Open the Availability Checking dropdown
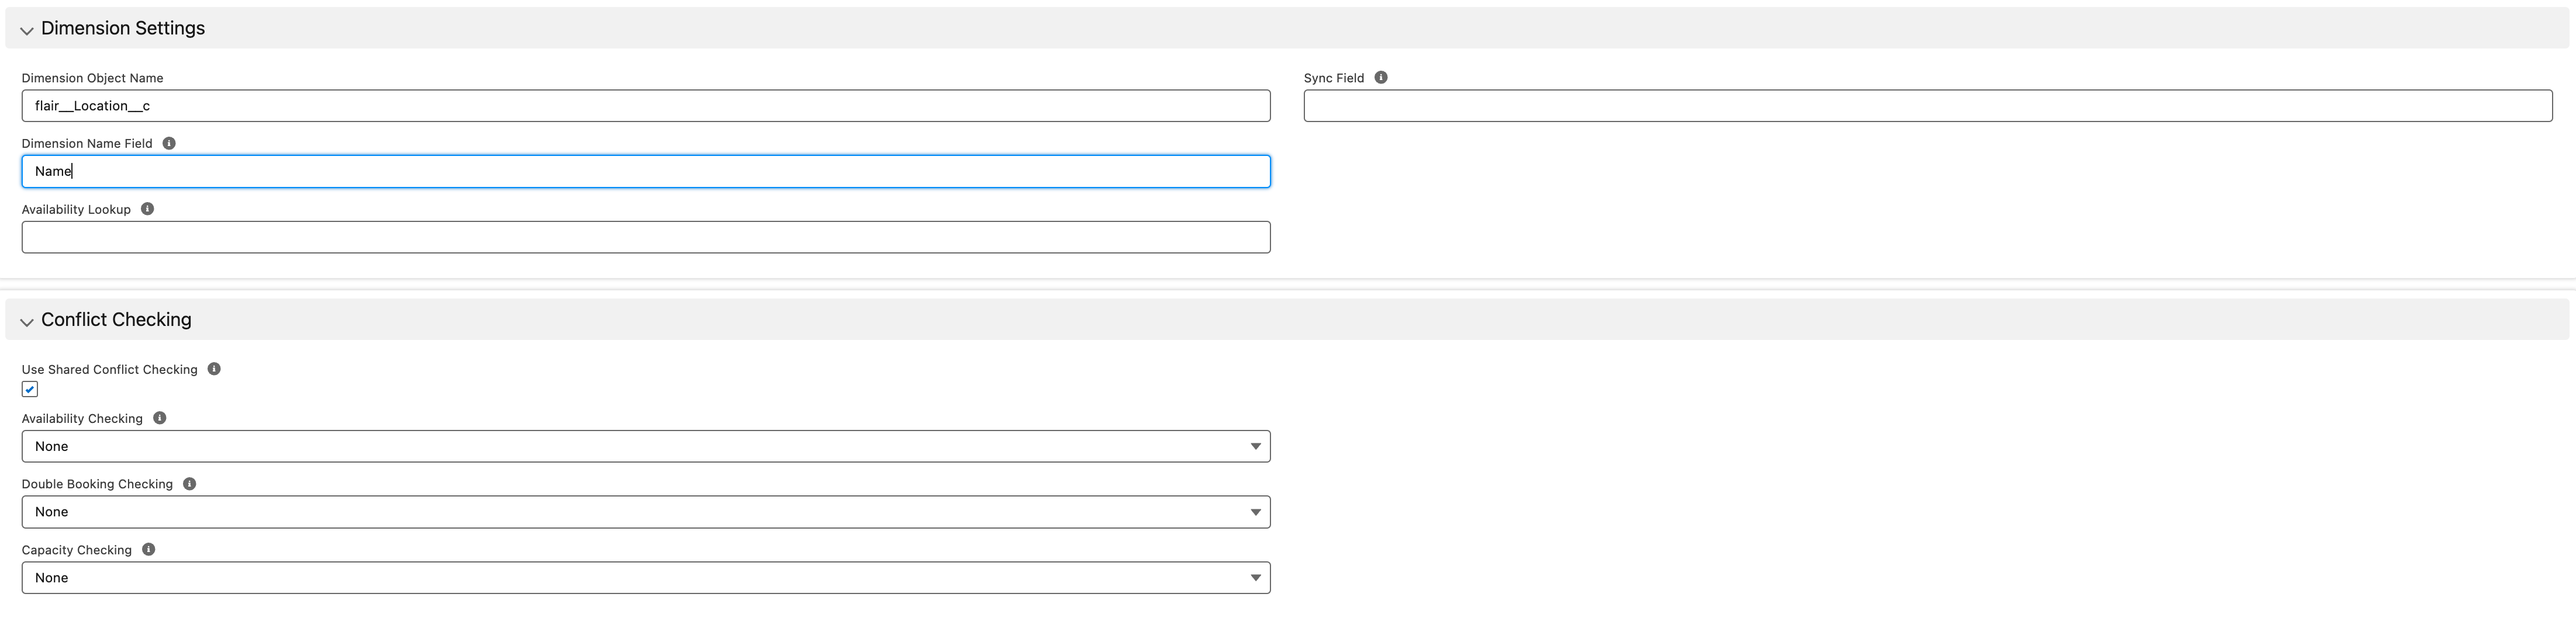 pos(645,446)
